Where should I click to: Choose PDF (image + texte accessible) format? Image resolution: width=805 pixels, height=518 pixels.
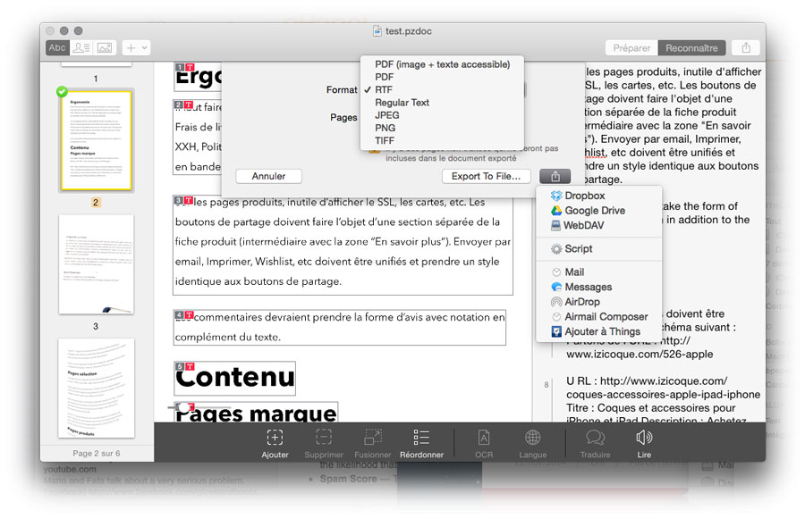point(442,64)
